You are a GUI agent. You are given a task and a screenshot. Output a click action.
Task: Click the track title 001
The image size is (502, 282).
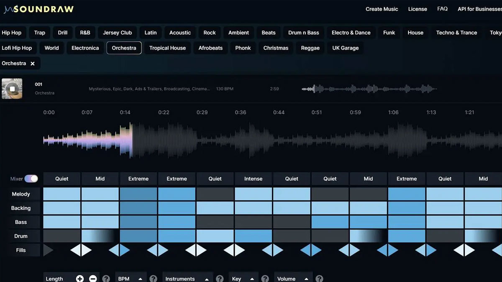(38, 84)
